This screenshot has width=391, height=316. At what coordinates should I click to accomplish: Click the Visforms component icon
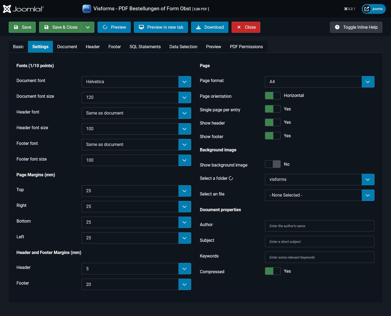coord(87,9)
